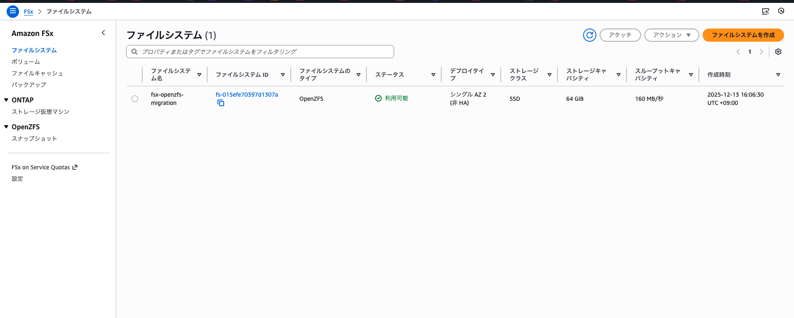The height and width of the screenshot is (318, 794).
Task: Go to next page arrow
Action: coord(761,52)
